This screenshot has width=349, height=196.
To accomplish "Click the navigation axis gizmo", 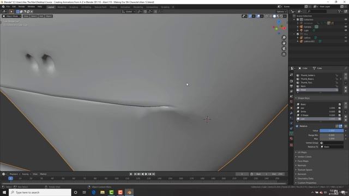I will (x=279, y=28).
